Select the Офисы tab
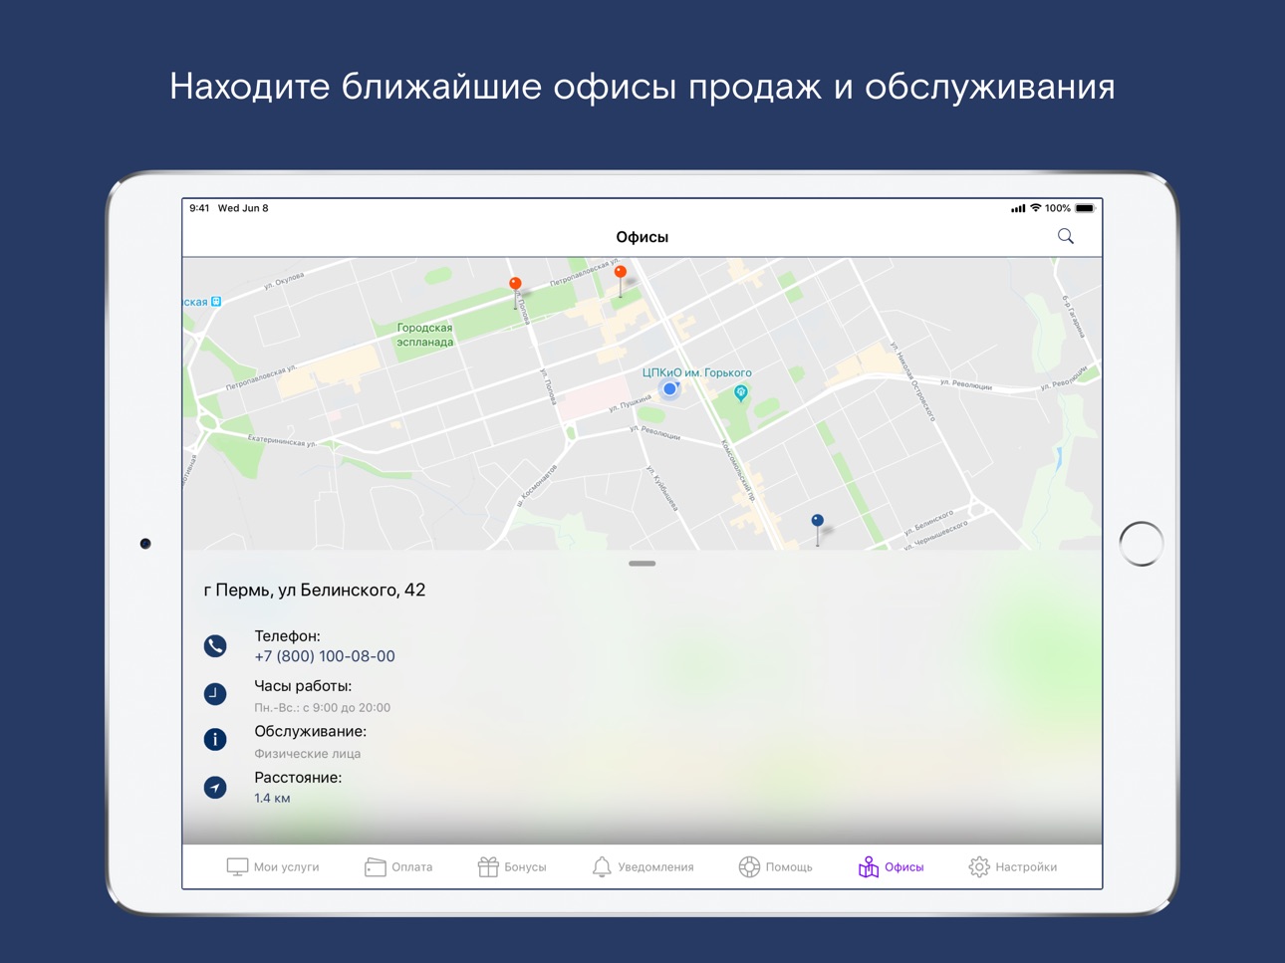Viewport: 1285px width, 963px height. click(x=891, y=867)
